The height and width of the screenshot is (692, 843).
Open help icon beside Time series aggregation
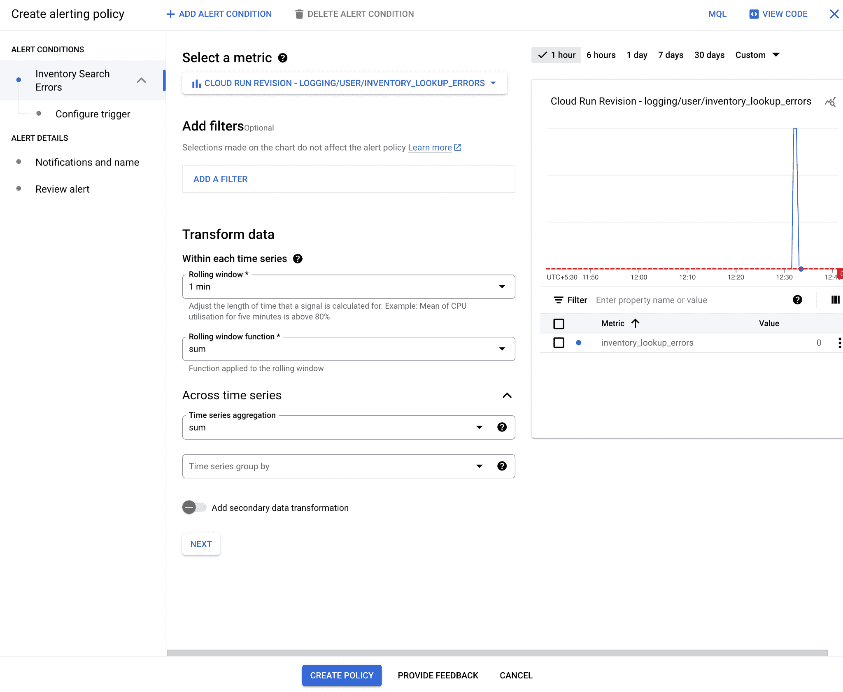[x=502, y=427]
